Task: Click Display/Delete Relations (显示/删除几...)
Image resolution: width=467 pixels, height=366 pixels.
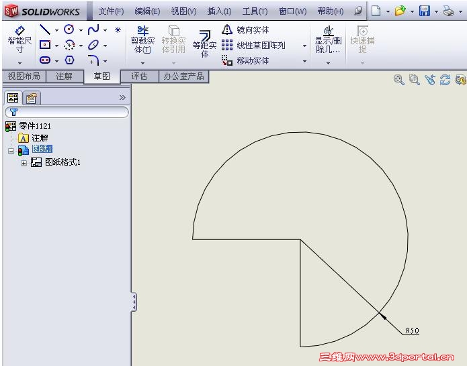Action: click(328, 40)
